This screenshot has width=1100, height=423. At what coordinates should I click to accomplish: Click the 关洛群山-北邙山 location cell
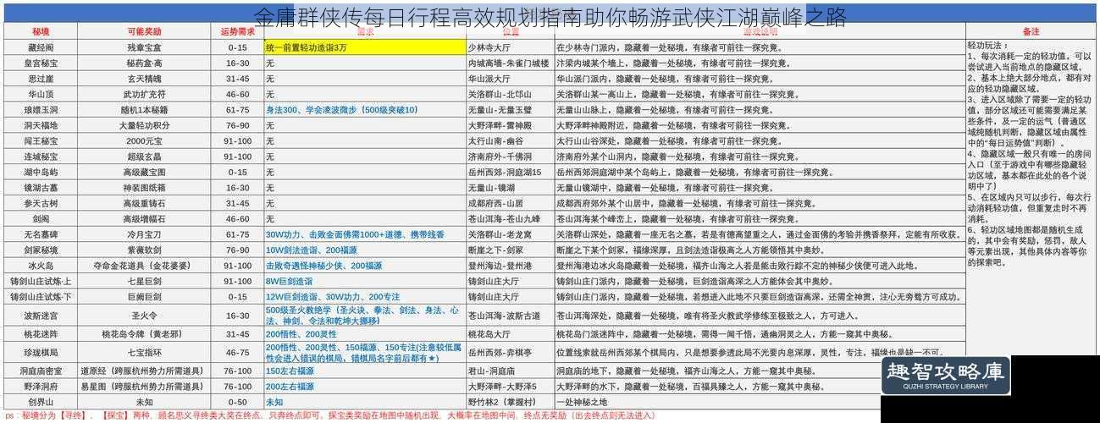(510, 94)
